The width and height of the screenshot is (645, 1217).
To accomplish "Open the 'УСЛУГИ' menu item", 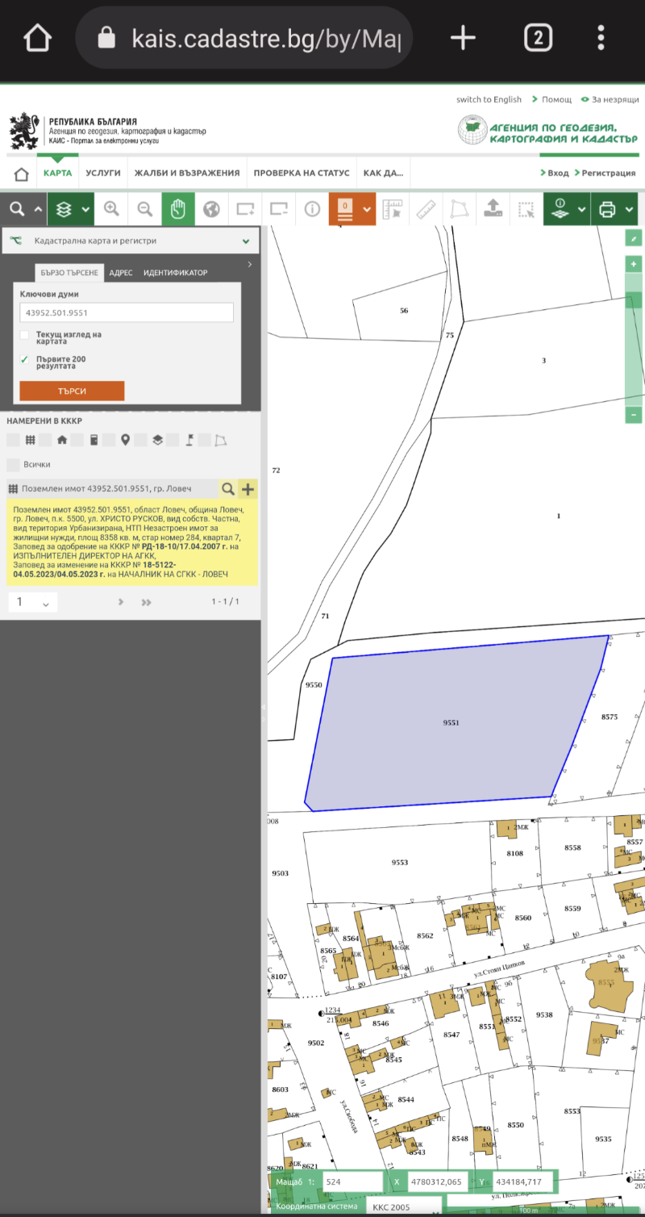I will 103,173.
